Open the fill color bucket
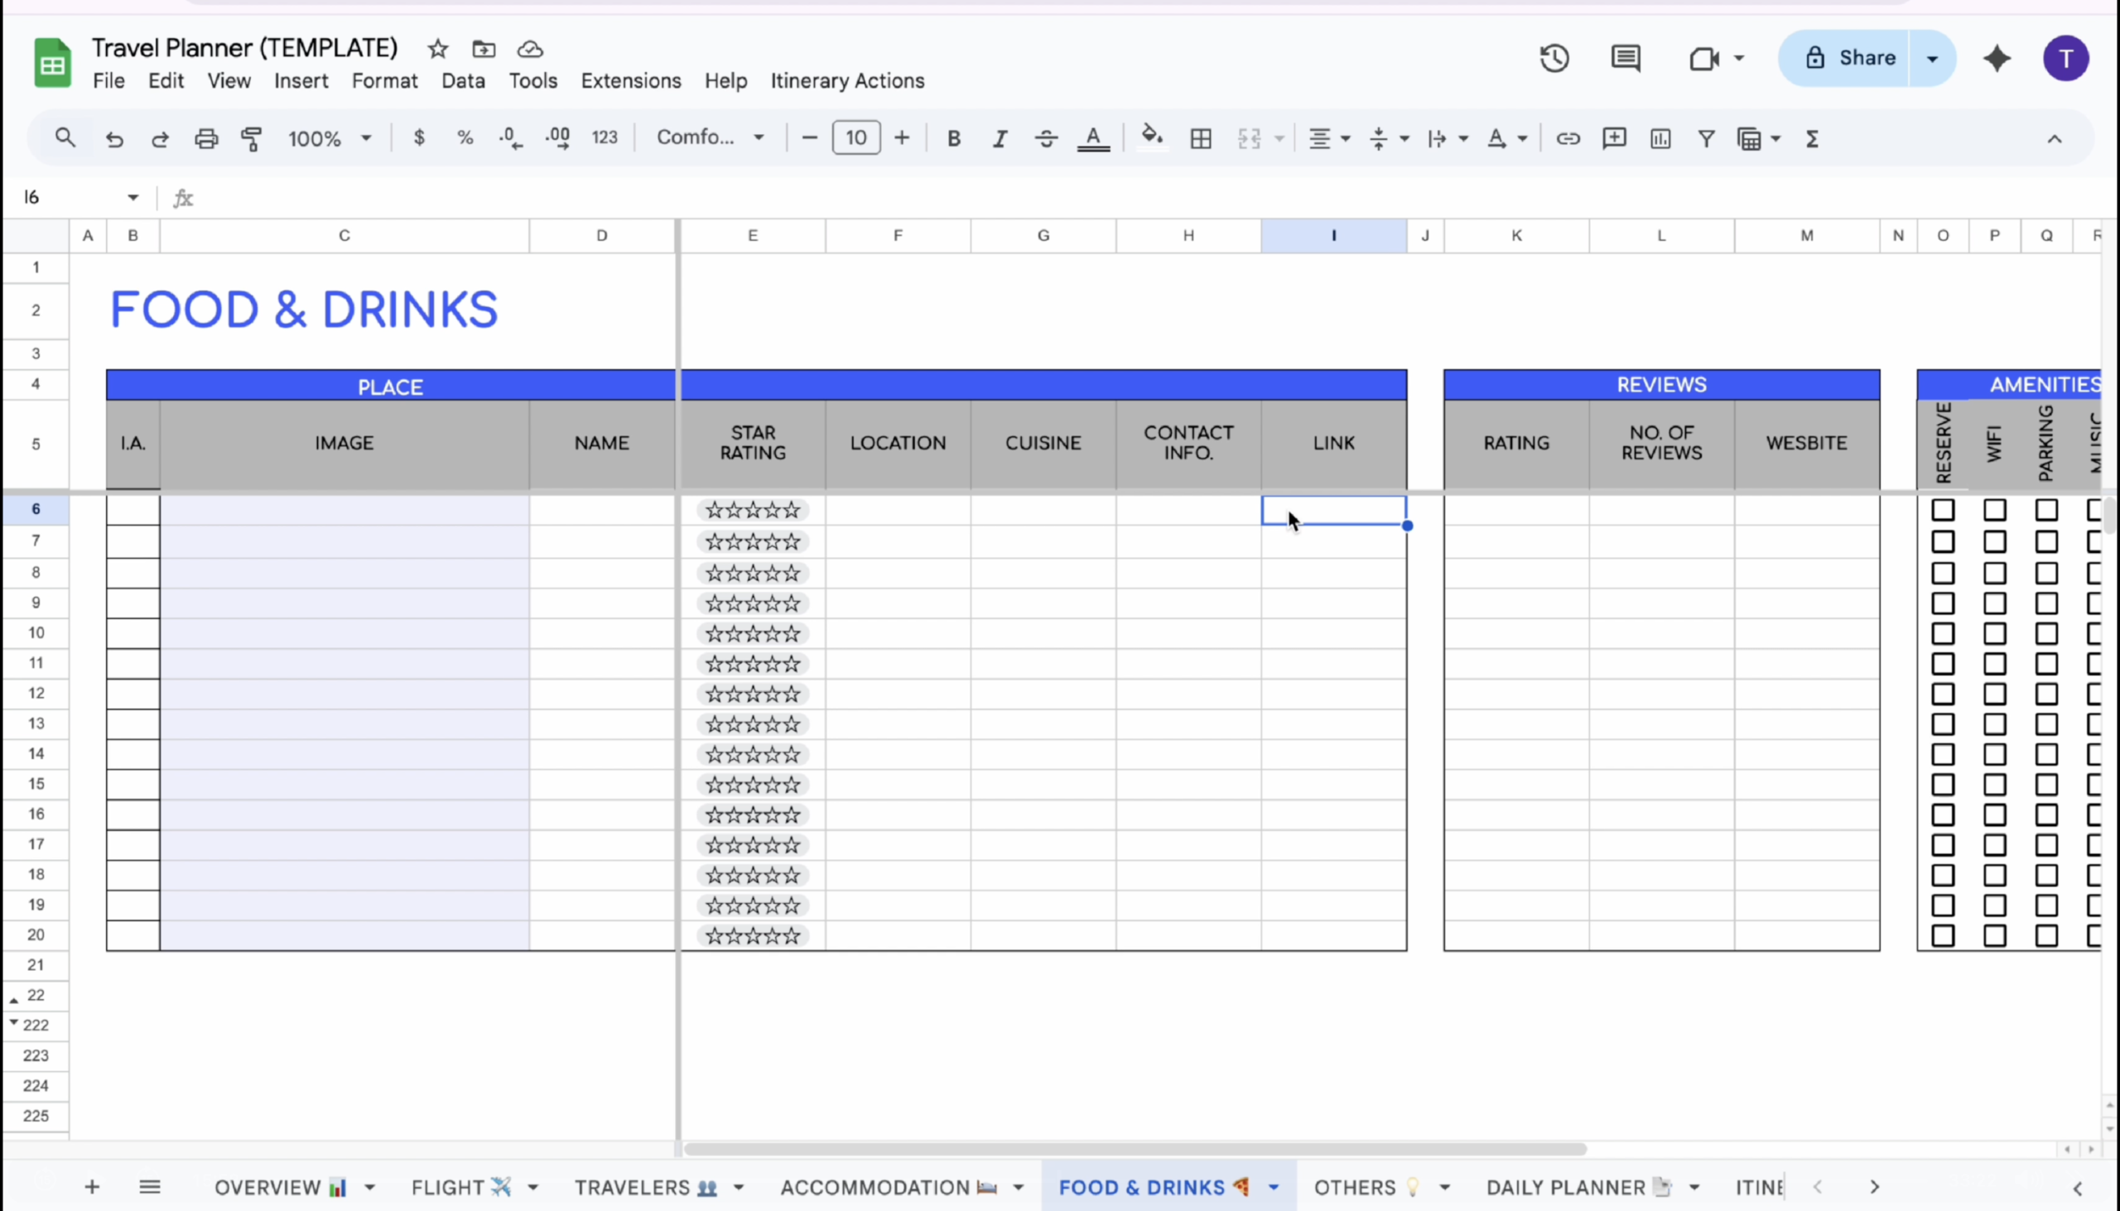 (1152, 137)
